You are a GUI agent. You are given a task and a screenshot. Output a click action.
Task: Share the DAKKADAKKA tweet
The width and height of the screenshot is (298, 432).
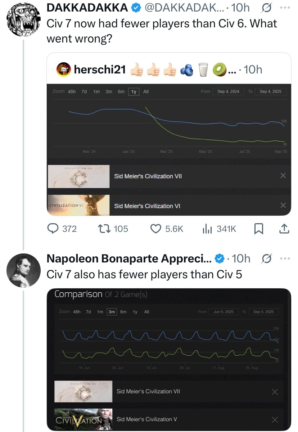284,229
